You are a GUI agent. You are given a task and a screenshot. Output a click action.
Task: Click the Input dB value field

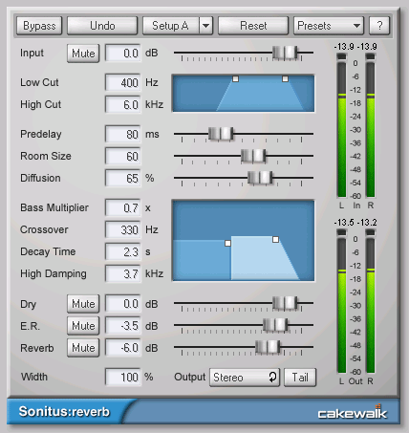point(123,54)
